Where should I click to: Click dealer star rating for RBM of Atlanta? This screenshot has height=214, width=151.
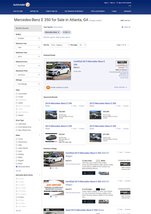coord(121,68)
